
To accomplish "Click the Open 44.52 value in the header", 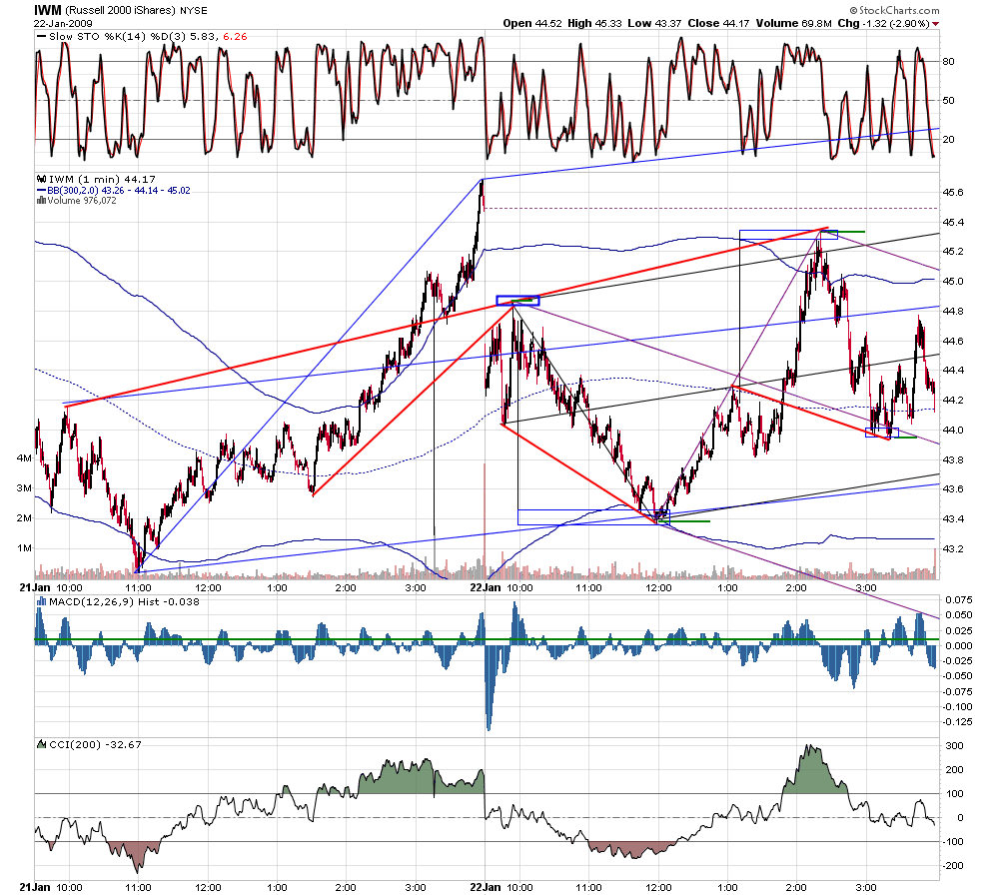I will [x=532, y=23].
